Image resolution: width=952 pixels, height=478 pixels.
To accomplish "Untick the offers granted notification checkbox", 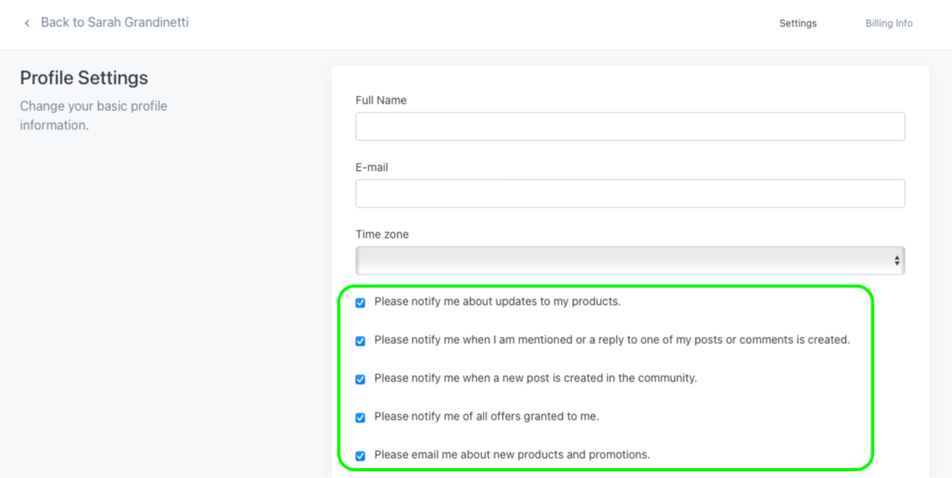I will 361,417.
